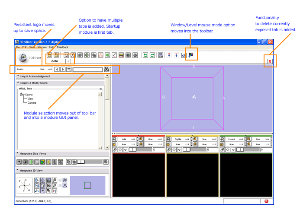Click the top camera snapshot icon in 3D panel
Image resolution: width=300 pixels, height=210 pixels.
[48, 180]
